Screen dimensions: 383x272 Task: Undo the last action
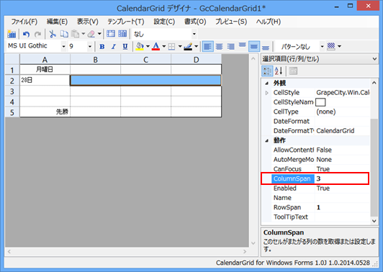coord(26,34)
